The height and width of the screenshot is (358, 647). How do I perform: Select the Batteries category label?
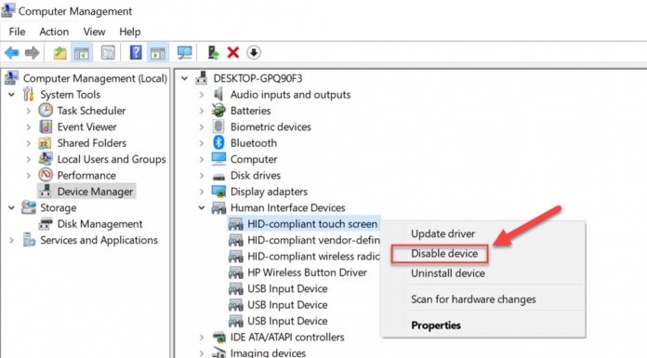click(250, 111)
